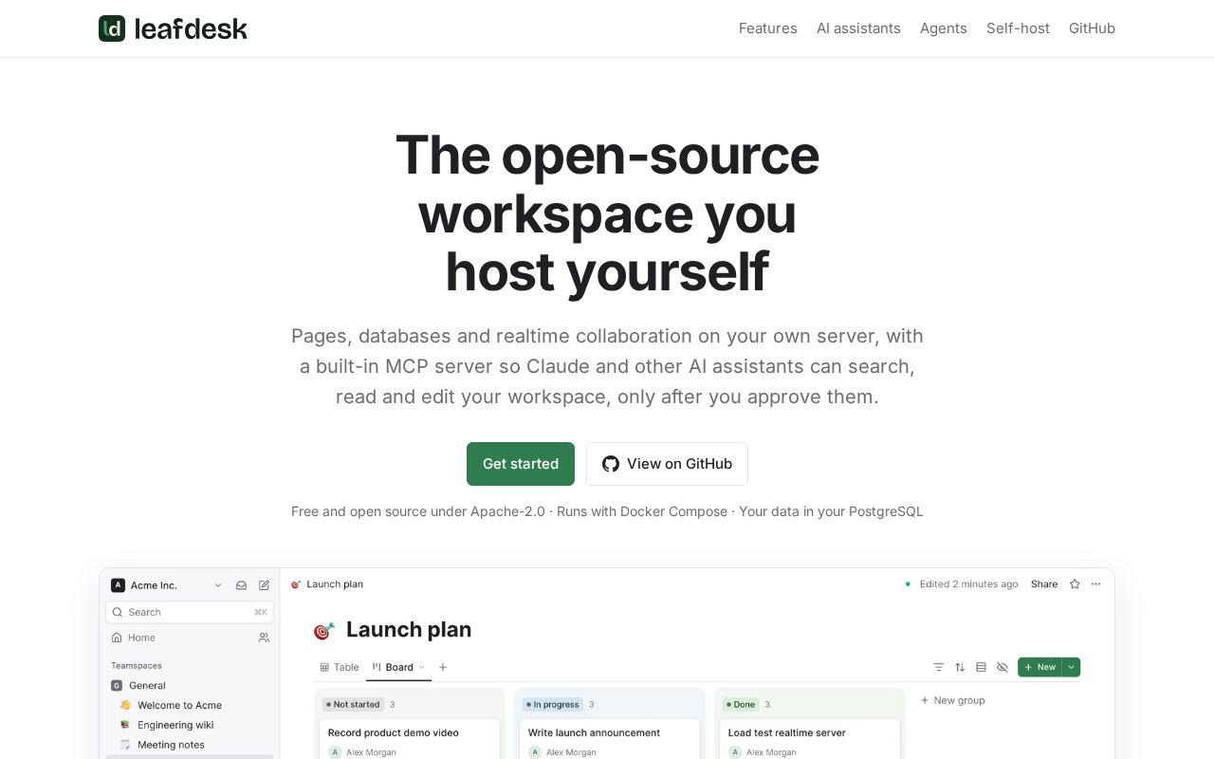Expand the Acme Inc. workspace switcher chevron
The image size is (1214, 759).
[218, 585]
